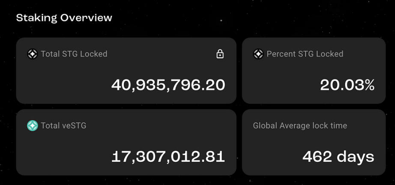Image resolution: width=395 pixels, height=185 pixels.
Task: Click the Percent STG Locked label
Action: click(x=305, y=54)
